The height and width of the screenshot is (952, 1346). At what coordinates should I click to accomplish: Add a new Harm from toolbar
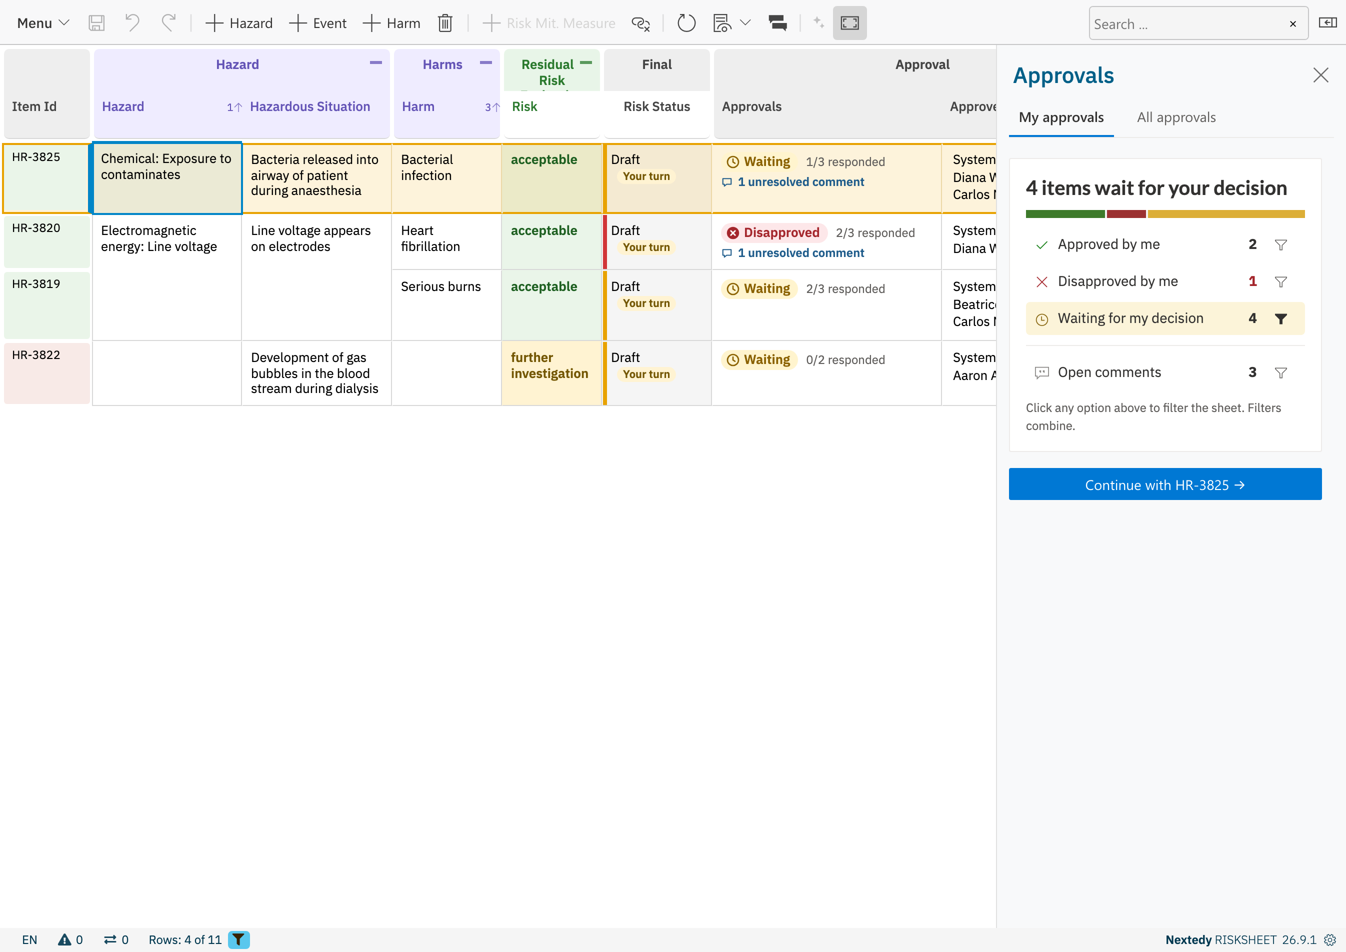tap(391, 23)
